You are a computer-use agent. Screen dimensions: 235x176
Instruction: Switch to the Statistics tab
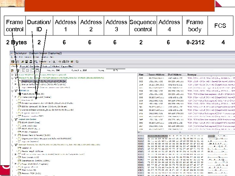46,66
